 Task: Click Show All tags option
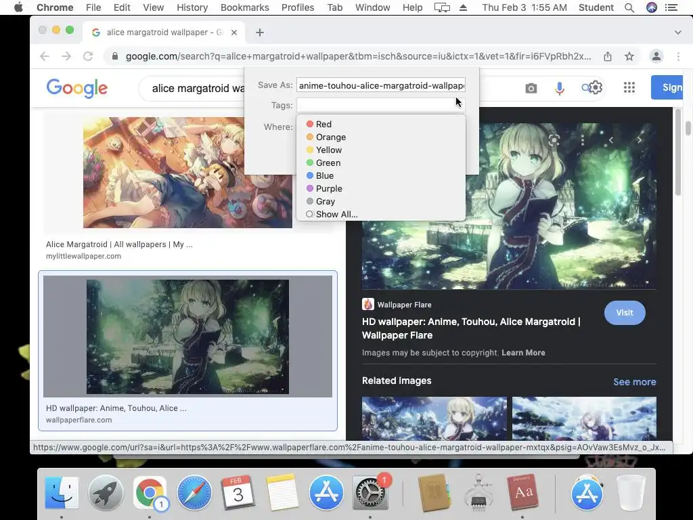(x=381, y=214)
